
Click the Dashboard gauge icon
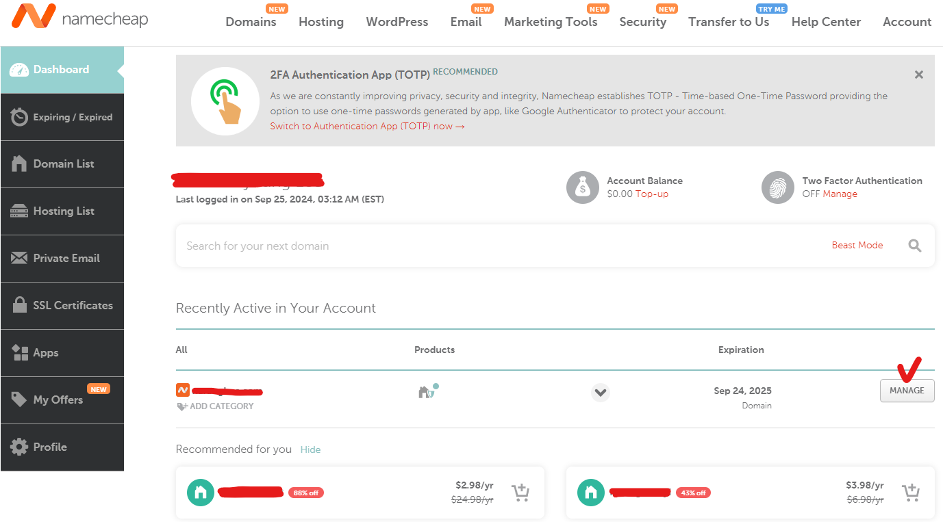19,70
